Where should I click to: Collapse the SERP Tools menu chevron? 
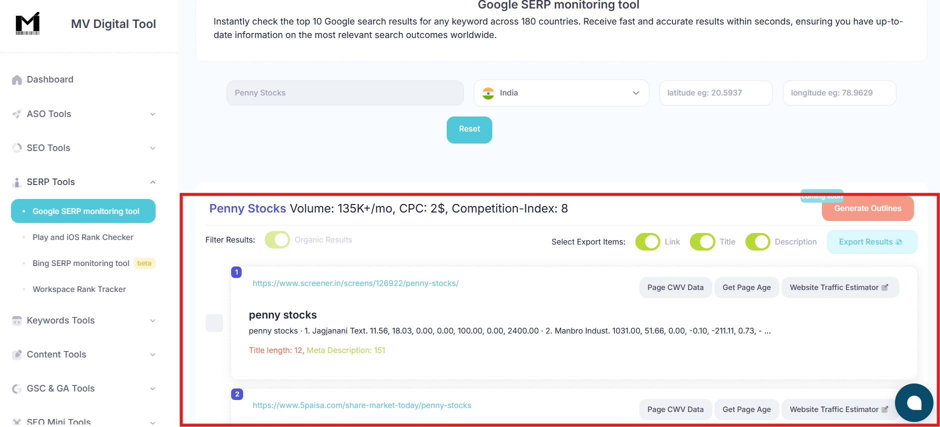[x=153, y=182]
